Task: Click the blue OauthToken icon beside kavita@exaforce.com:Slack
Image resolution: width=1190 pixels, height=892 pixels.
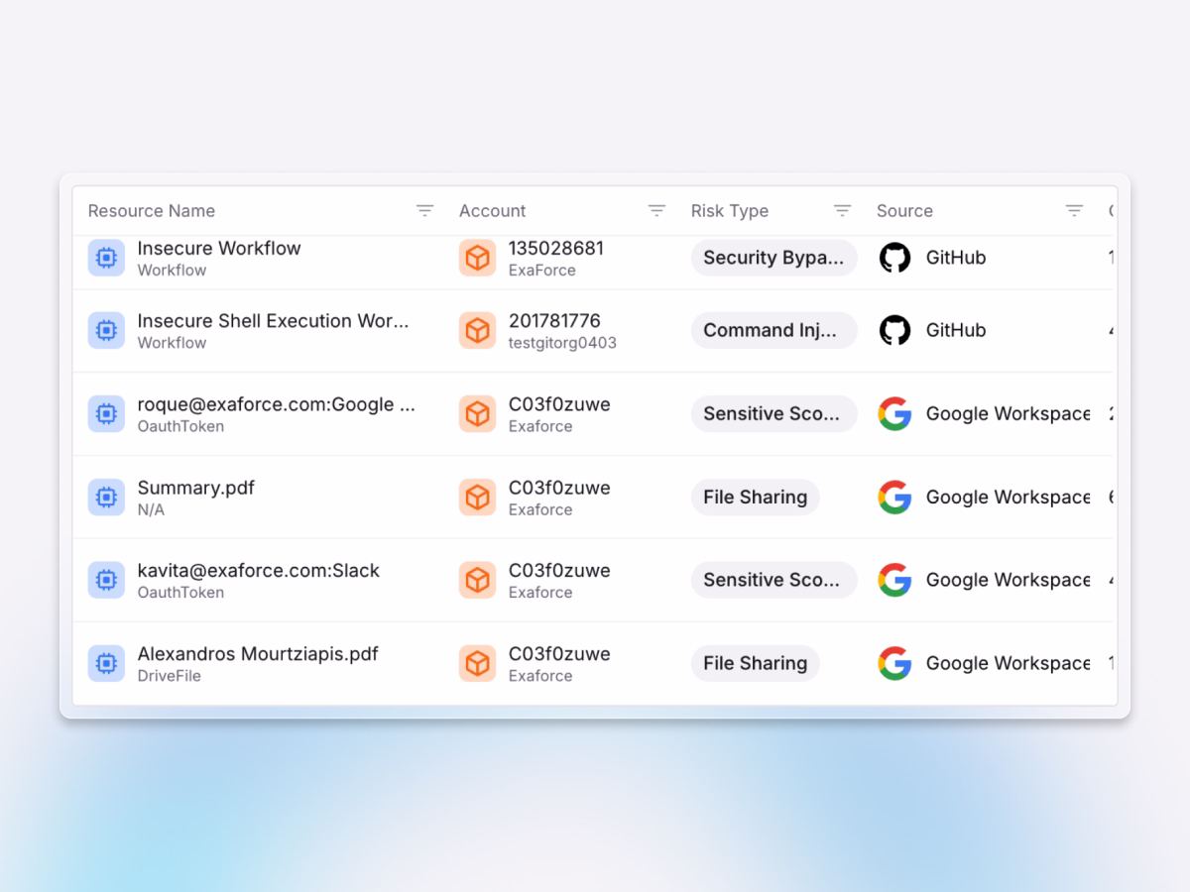Action: [x=106, y=580]
